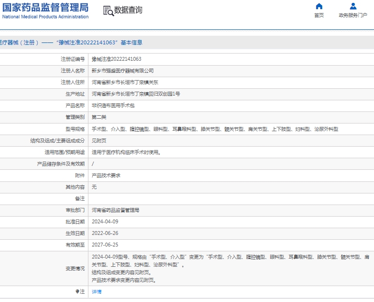The height and width of the screenshot is (302, 374).
Task: Click the page title with 豫械注准20222141063 基本信息
Action: (71, 42)
